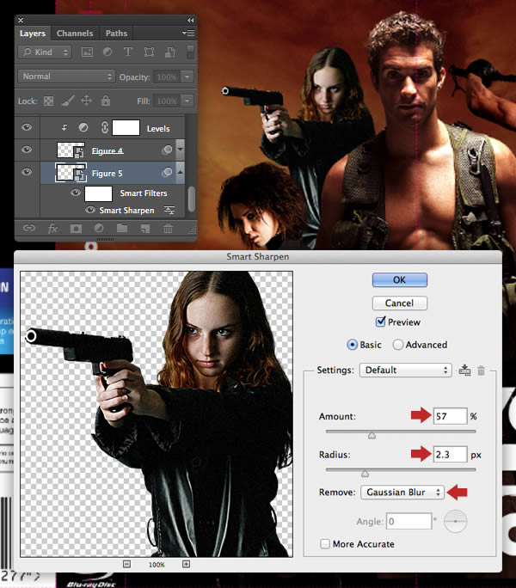Lock transparent pixels icon
Viewport: 516px width, 588px height.
click(48, 101)
